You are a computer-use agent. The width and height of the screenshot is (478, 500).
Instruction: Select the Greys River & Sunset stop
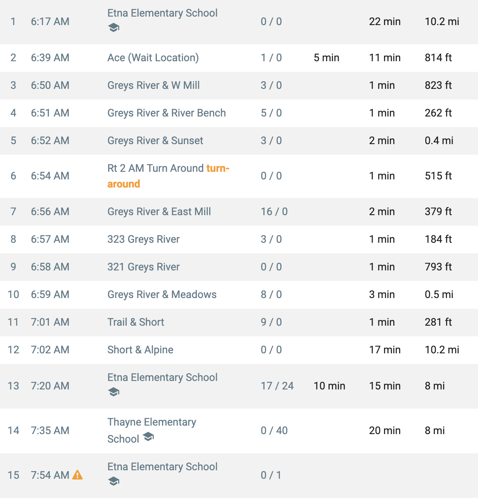155,141
